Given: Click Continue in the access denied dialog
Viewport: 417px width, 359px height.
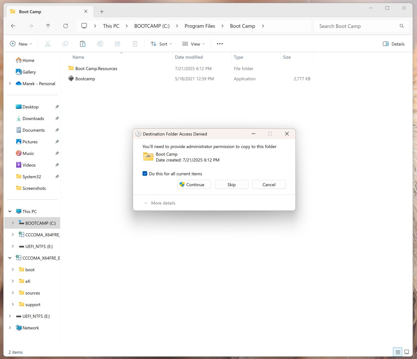Looking at the screenshot, I should click(194, 184).
